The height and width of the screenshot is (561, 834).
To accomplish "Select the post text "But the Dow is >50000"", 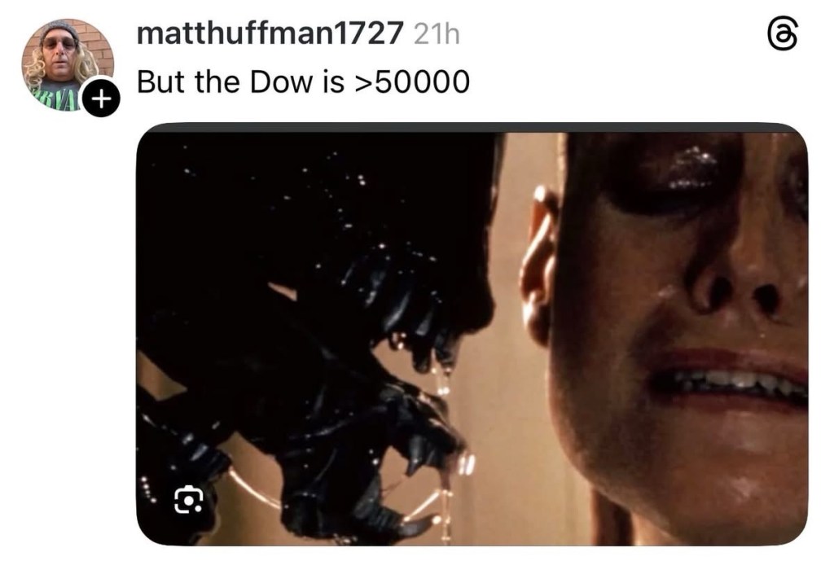I will click(x=303, y=82).
